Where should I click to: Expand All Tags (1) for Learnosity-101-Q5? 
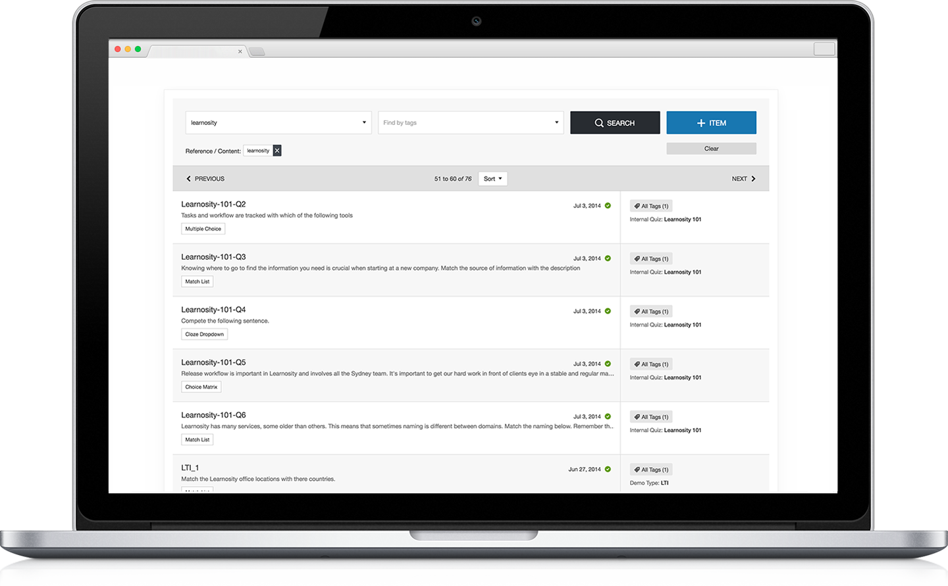[x=651, y=364]
